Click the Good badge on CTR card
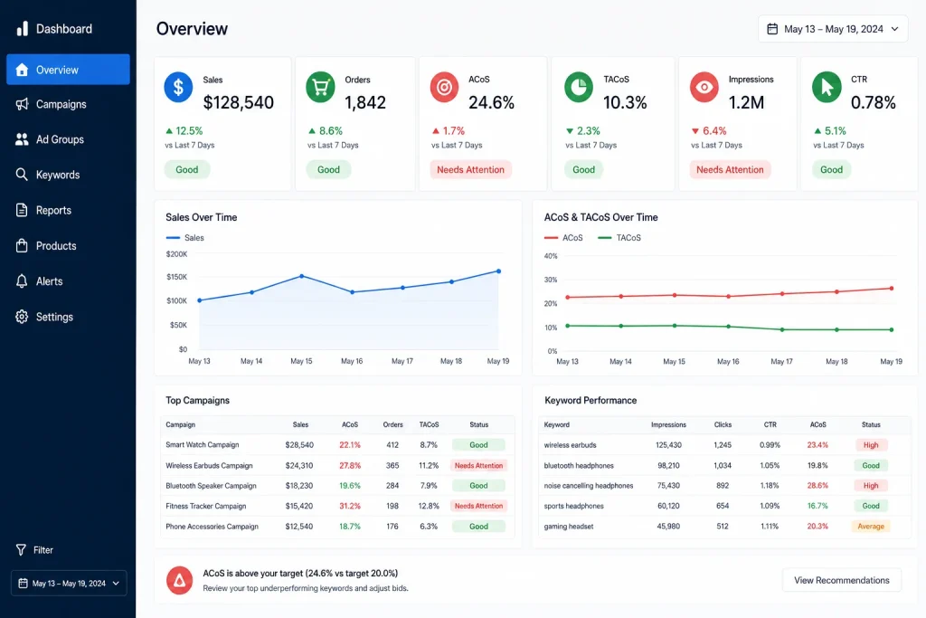This screenshot has height=618, width=926. tap(831, 169)
